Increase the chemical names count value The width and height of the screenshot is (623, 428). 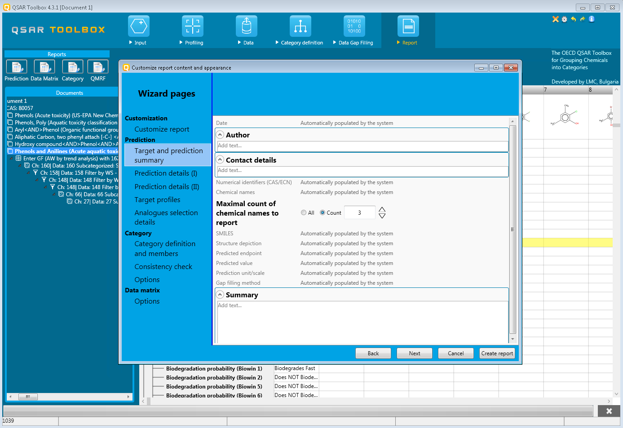[x=382, y=209]
